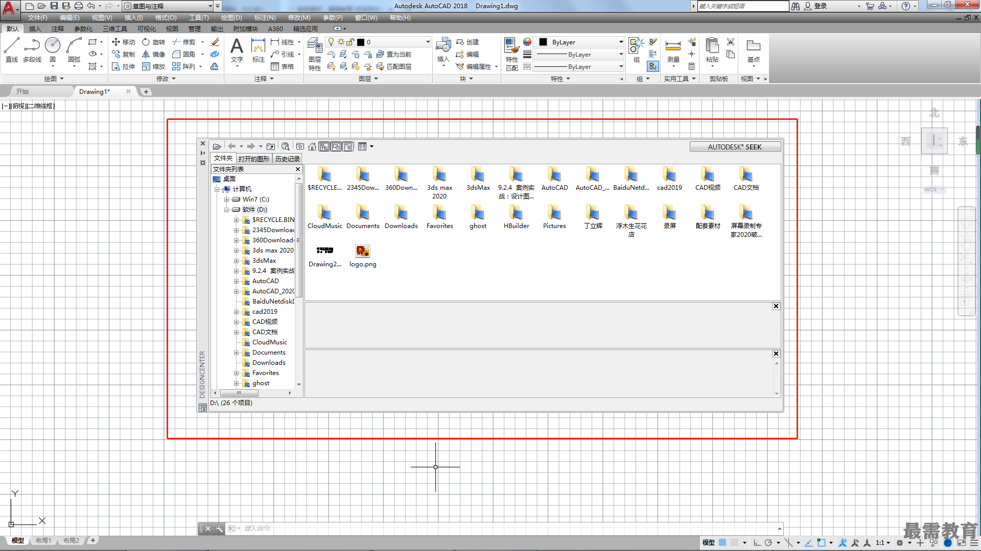Choose the Mirror (镜像) tool
The width and height of the screenshot is (981, 551).
(154, 54)
